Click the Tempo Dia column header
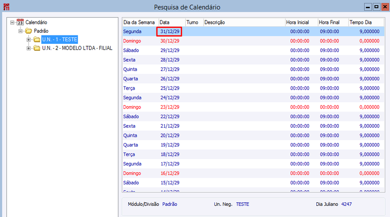This screenshot has height=217, width=390. pos(366,22)
